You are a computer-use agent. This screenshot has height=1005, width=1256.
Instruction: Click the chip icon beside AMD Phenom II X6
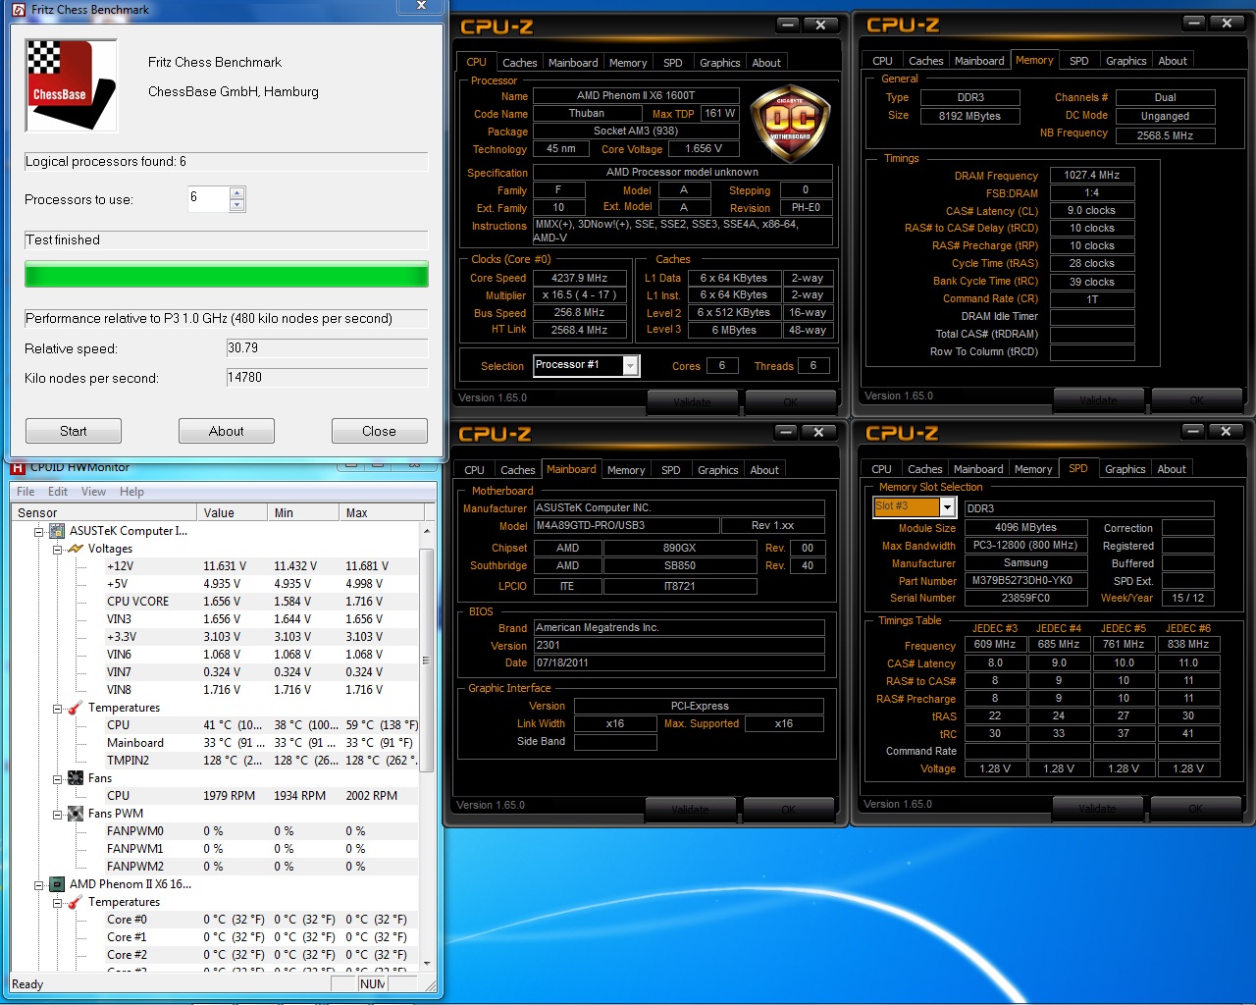[x=57, y=884]
